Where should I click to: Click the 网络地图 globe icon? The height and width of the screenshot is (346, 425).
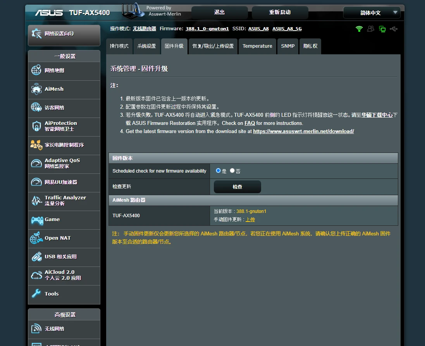[36, 70]
